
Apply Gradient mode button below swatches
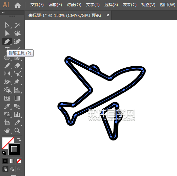click(x=12, y=161)
